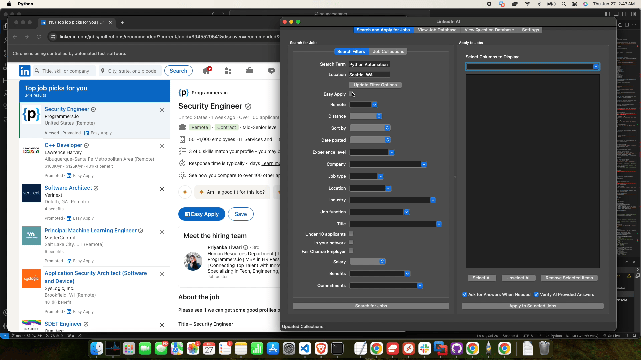Click the Search for Jobs button

pyautogui.click(x=371, y=306)
